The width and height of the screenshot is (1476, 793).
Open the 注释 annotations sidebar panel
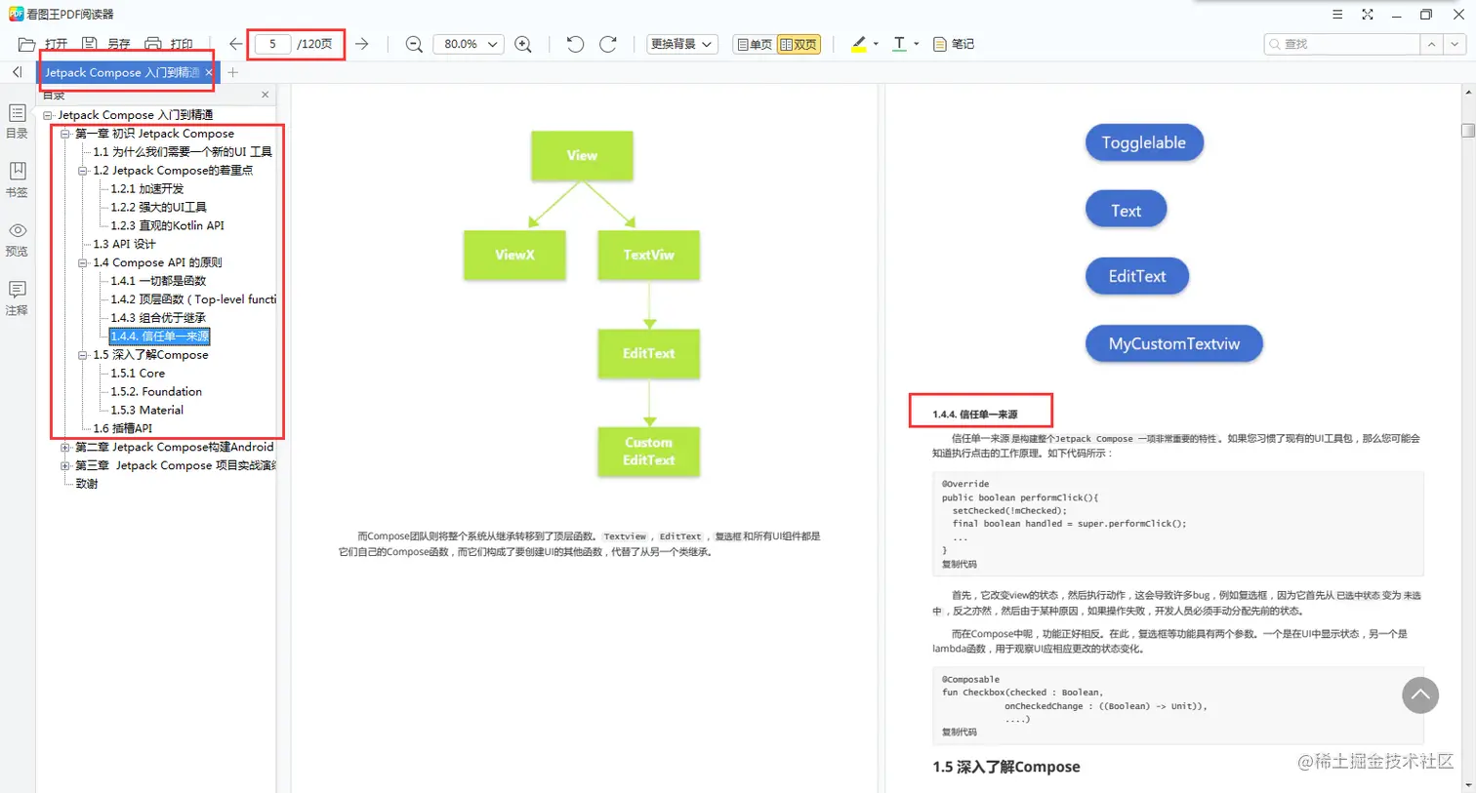[x=17, y=297]
